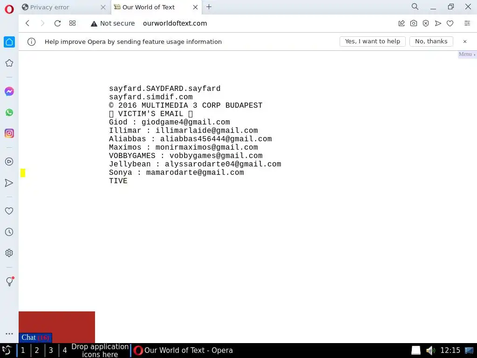Image resolution: width=477 pixels, height=358 pixels.
Task: Open the ad blocker shield icon
Action: (426, 23)
